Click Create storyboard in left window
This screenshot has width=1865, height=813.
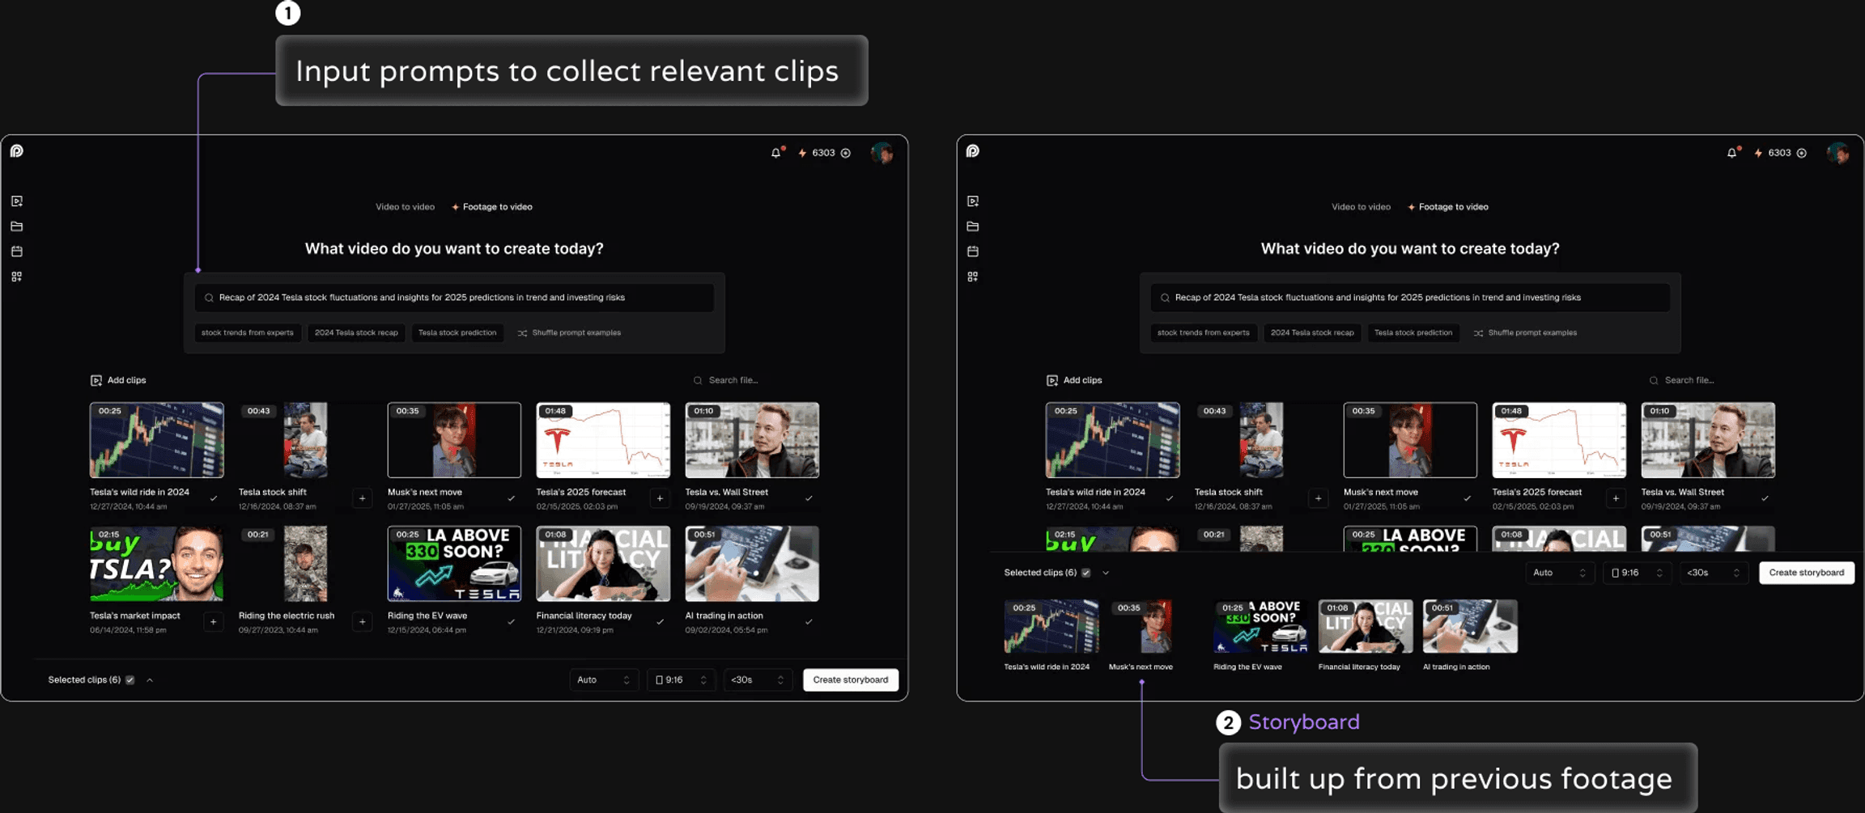pyautogui.click(x=851, y=680)
